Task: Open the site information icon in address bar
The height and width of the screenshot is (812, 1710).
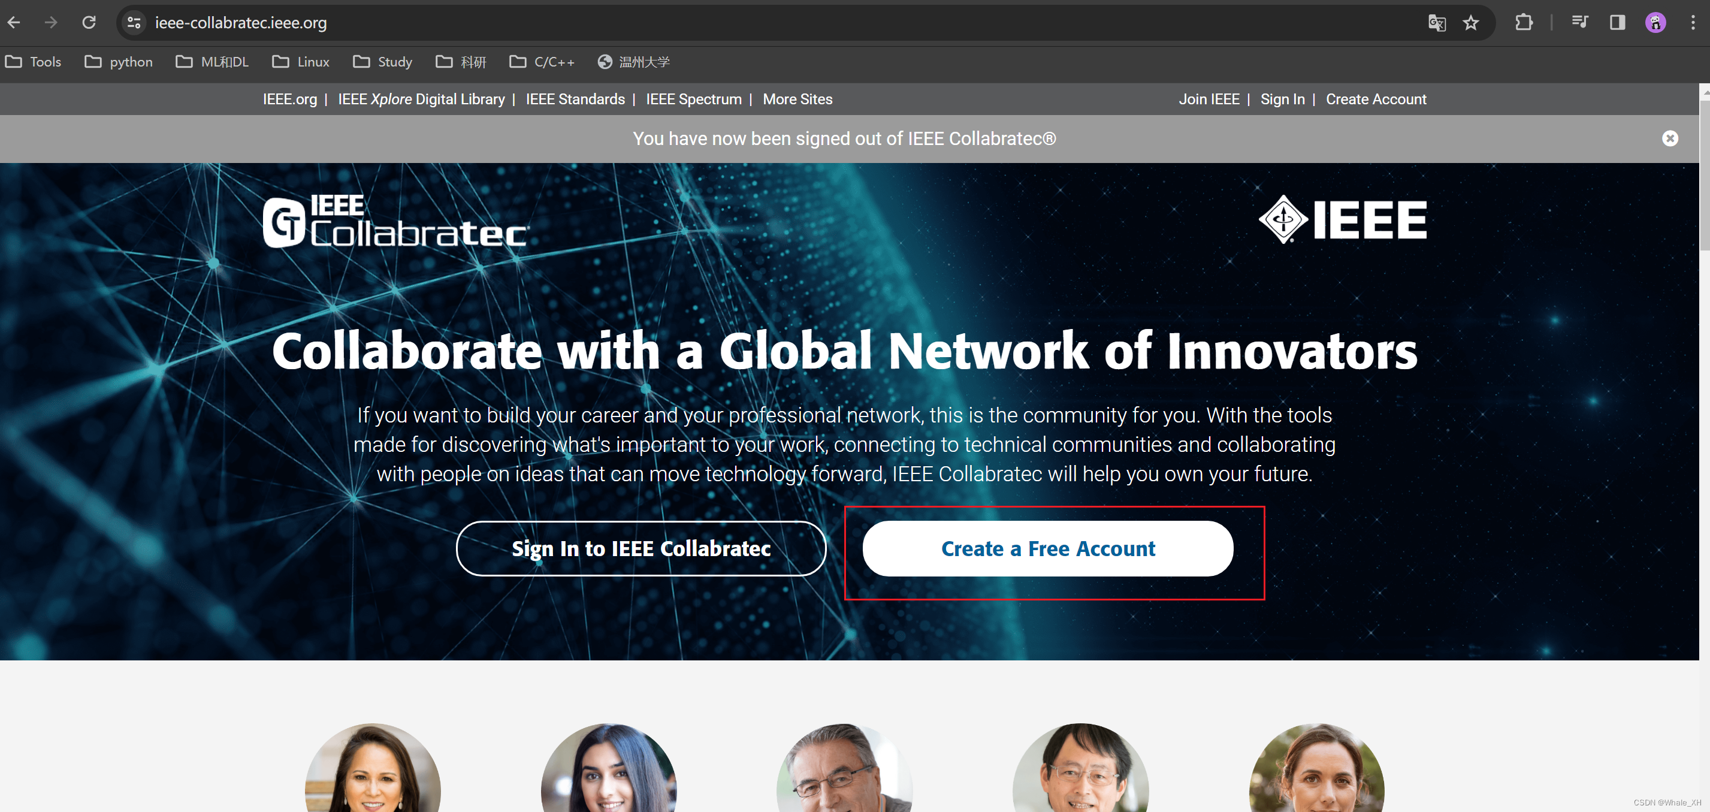Action: [134, 23]
